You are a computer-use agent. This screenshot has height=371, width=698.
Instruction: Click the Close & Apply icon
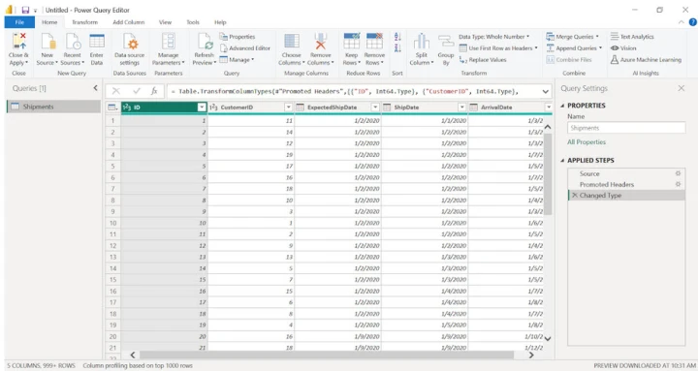pos(18,41)
